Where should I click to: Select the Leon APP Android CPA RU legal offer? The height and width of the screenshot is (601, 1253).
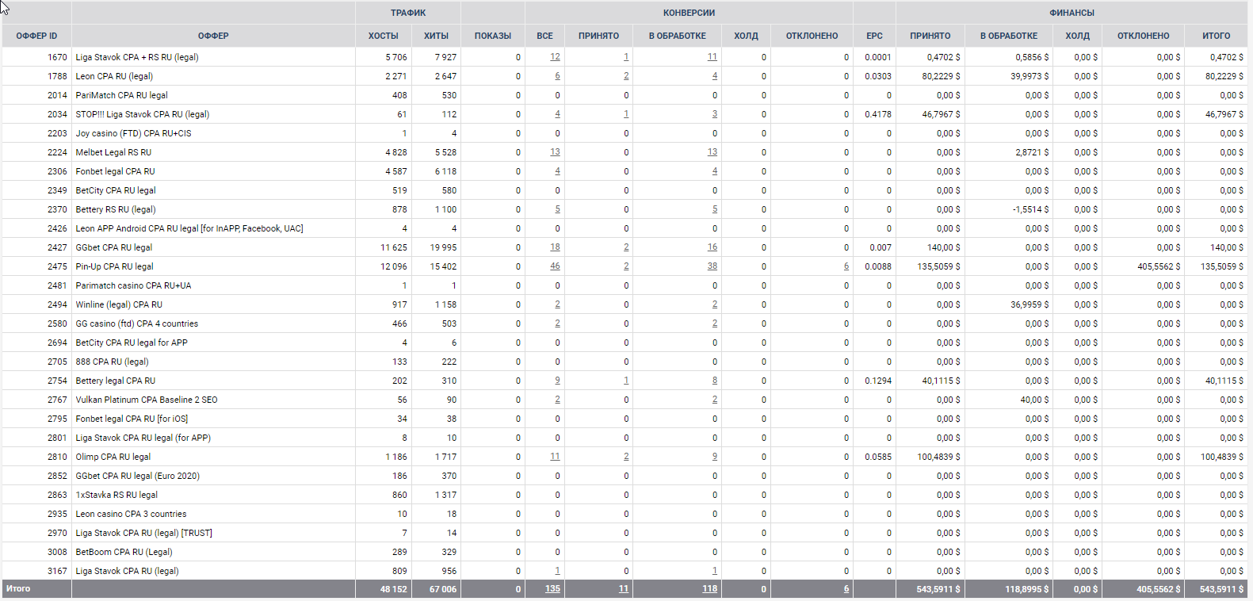[x=189, y=228]
